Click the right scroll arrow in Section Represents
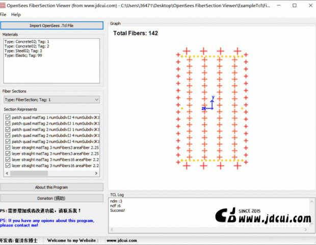The image size is (316, 245). 97,174
